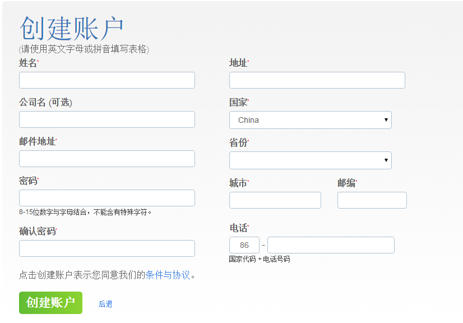This screenshot has height=323, width=463.
Task: Click the 密码 password field
Action: tap(107, 197)
